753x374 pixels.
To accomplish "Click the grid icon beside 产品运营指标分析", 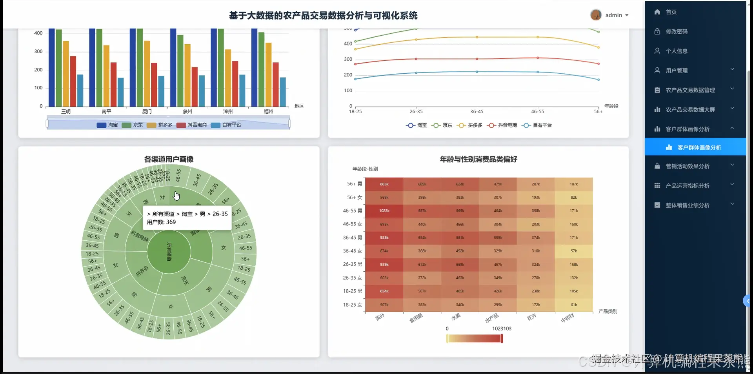I will [x=657, y=185].
